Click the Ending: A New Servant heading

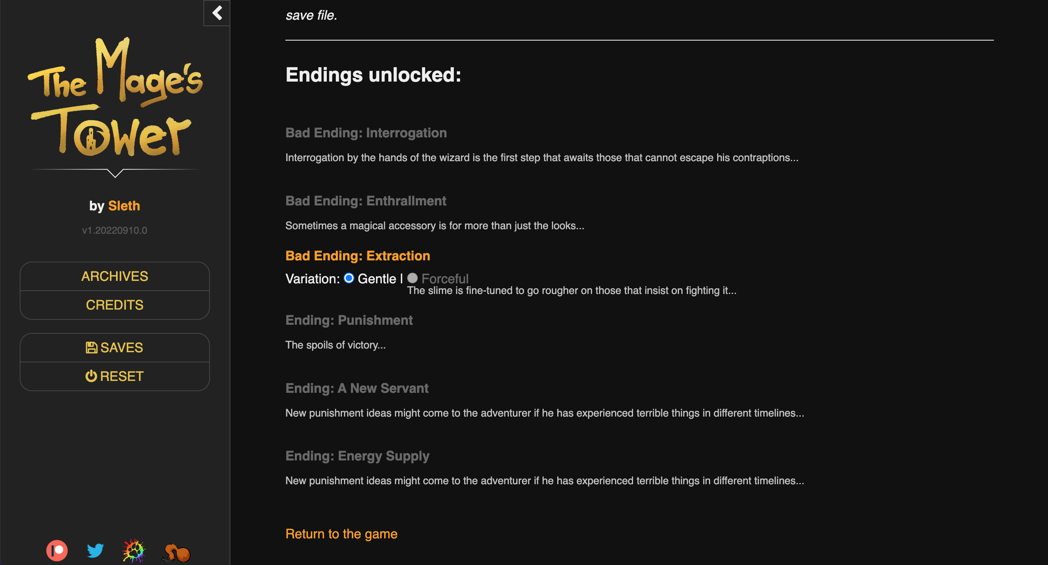357,388
